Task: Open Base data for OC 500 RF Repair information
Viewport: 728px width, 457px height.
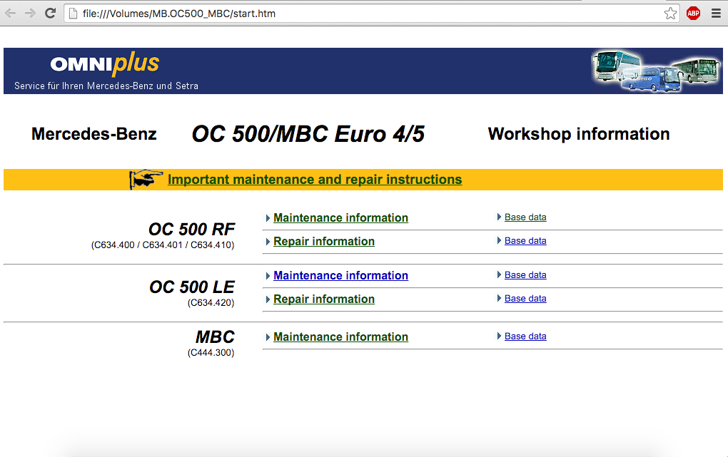Action: tap(525, 240)
